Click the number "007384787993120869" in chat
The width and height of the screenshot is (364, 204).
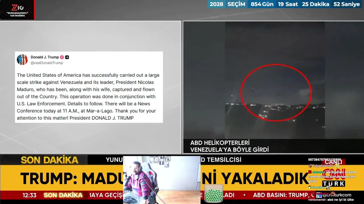pyautogui.click(x=324, y=160)
